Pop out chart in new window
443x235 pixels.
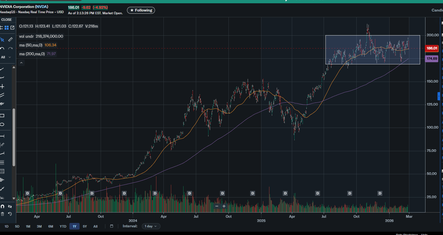(12, 28)
